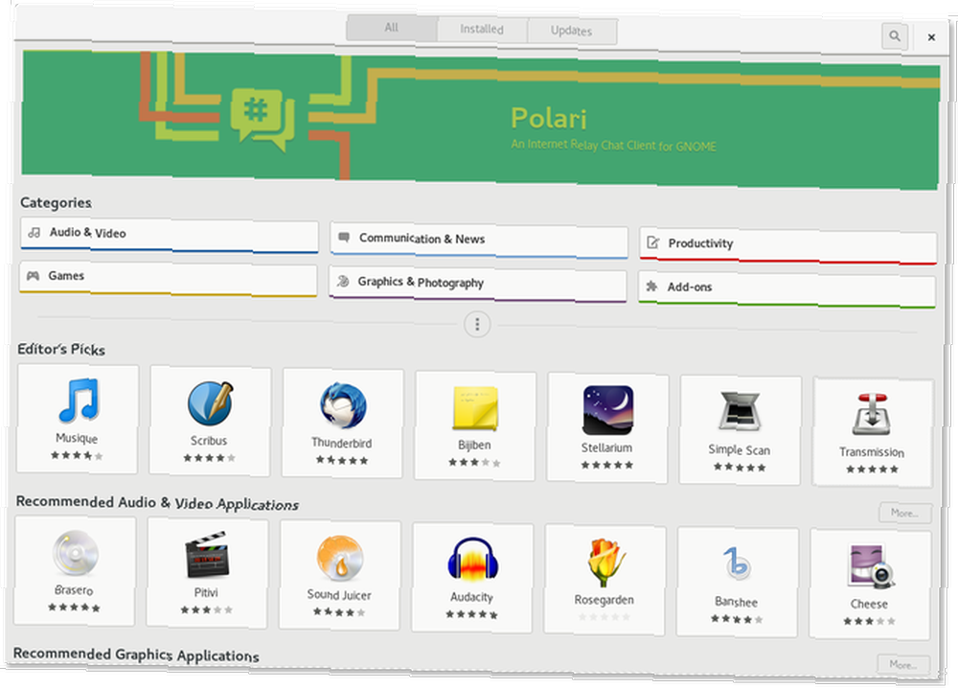Click the search magnifier button

tap(895, 36)
